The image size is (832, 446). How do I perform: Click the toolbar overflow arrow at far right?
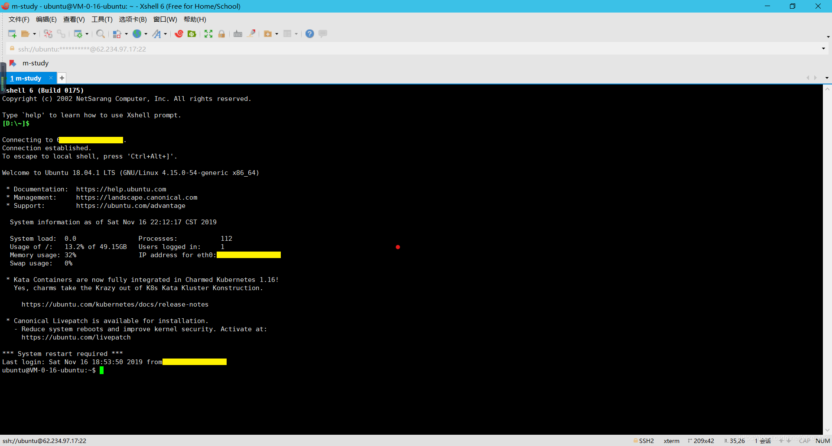click(828, 36)
